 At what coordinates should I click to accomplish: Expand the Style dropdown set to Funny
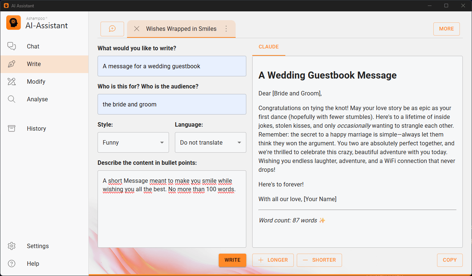point(133,142)
